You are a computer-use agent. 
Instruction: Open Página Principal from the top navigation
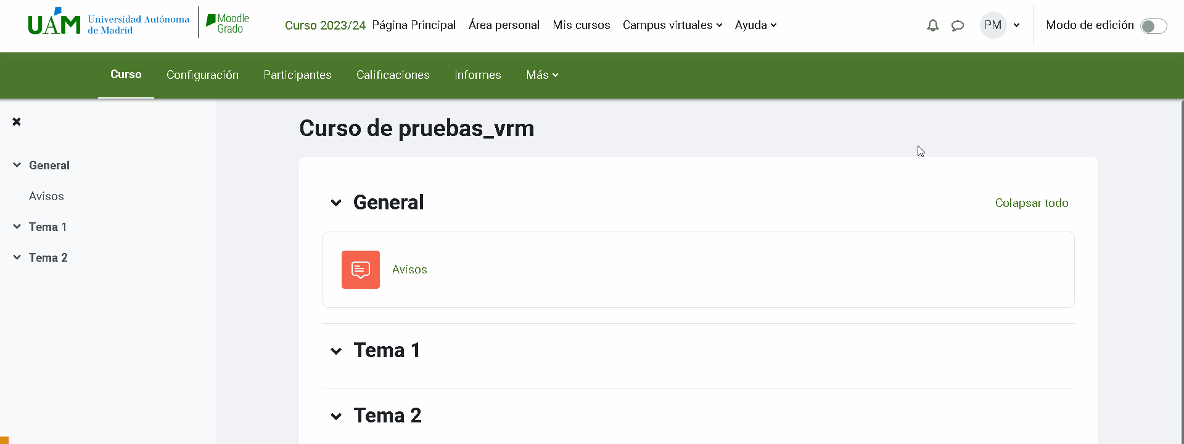[x=414, y=25]
